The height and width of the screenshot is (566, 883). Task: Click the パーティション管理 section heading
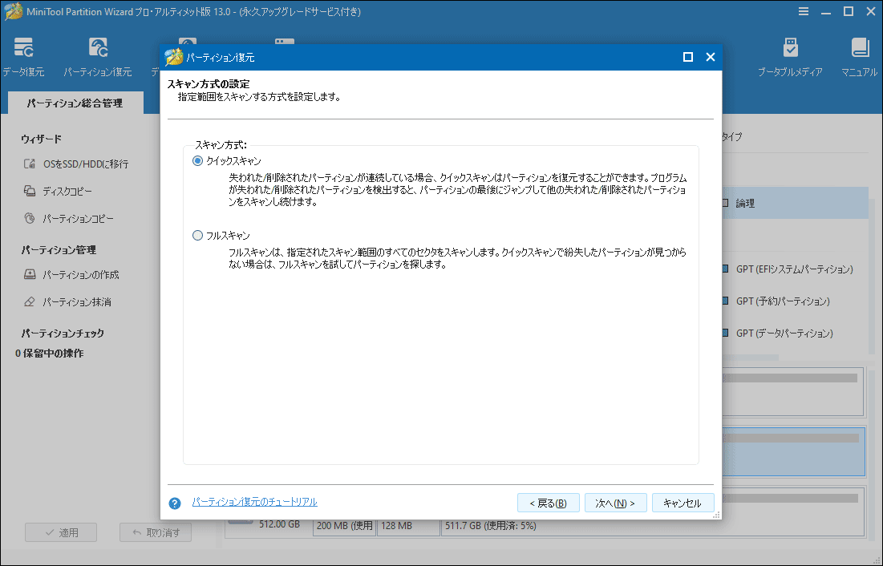point(59,250)
